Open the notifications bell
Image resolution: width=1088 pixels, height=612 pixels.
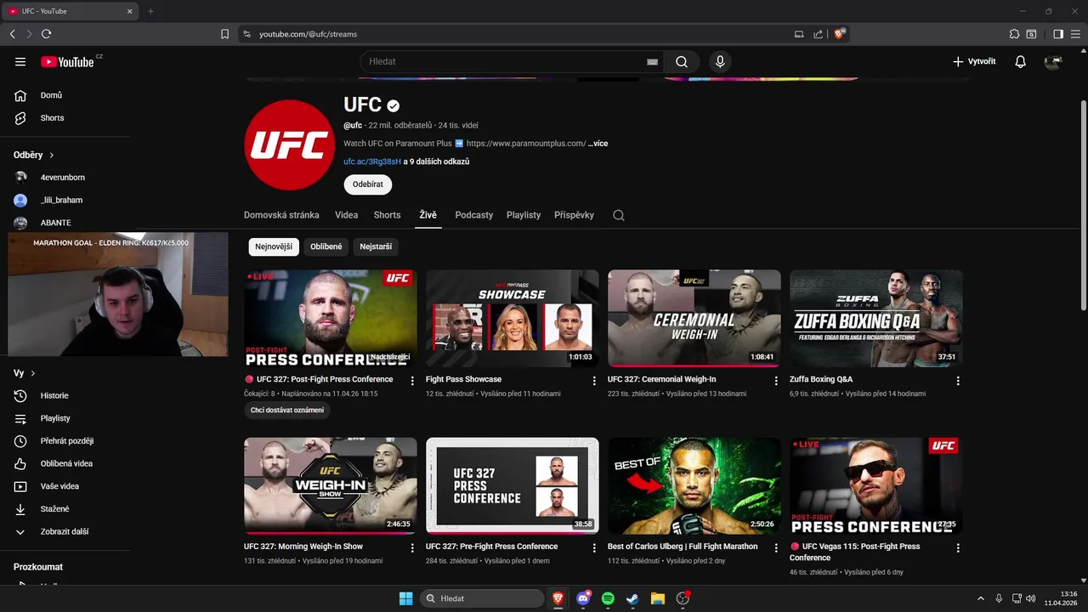tap(1020, 61)
